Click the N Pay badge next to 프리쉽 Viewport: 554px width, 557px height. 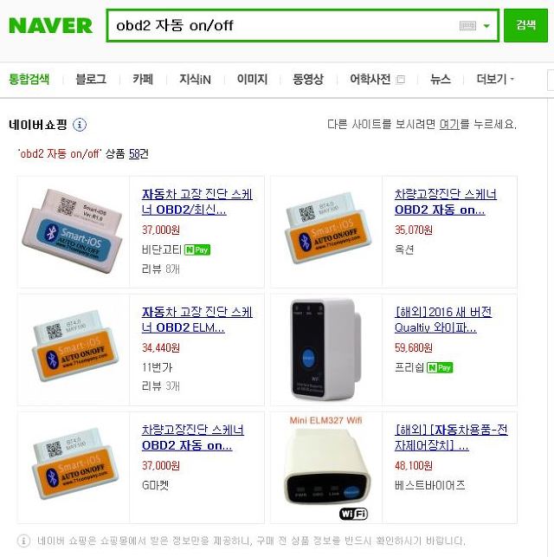[440, 367]
